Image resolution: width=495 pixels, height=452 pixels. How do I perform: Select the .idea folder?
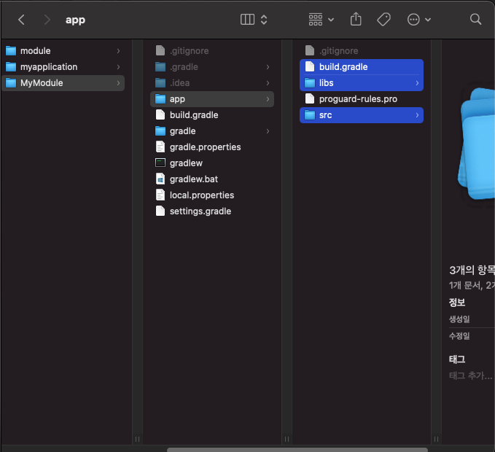click(x=212, y=83)
